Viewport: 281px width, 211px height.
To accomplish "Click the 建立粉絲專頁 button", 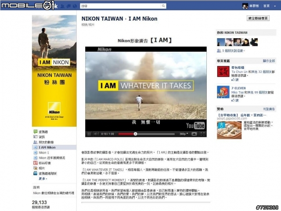I will [258, 18].
